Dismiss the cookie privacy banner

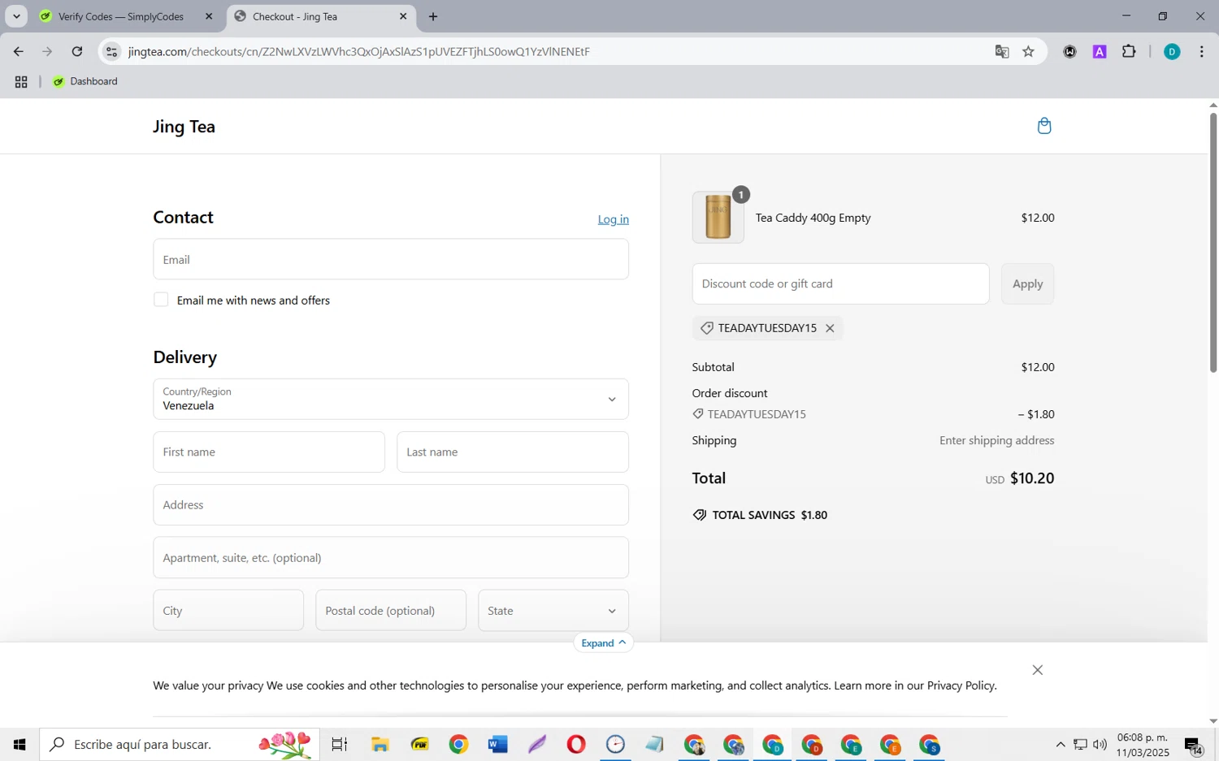coord(1038,670)
